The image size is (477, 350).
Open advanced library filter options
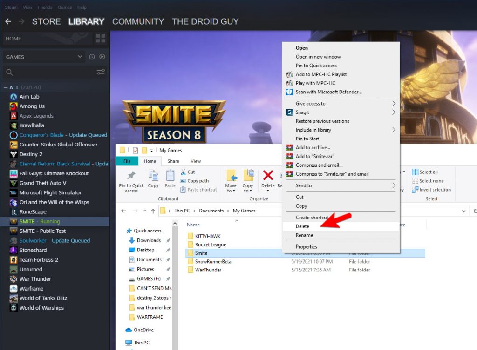pyautogui.click(x=101, y=72)
